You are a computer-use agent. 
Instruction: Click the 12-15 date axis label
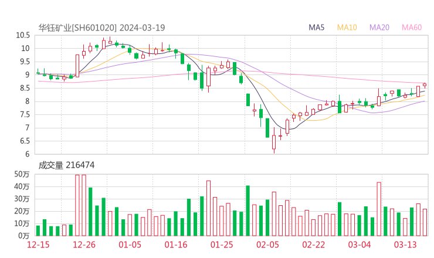pyautogui.click(x=38, y=245)
